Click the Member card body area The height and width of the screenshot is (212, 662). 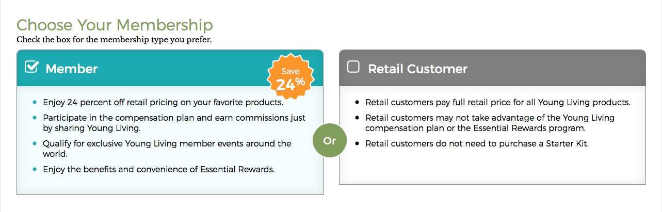pyautogui.click(x=170, y=140)
